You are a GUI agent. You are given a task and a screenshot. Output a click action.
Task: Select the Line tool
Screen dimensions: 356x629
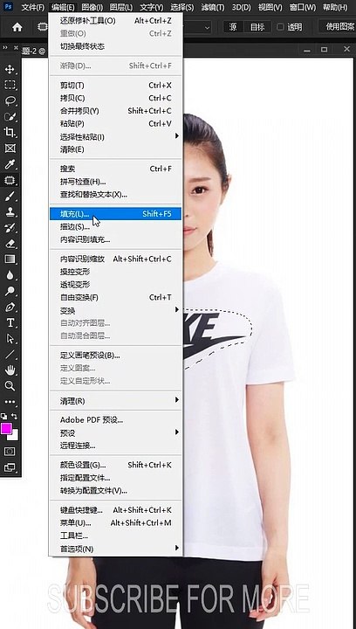tap(10, 355)
